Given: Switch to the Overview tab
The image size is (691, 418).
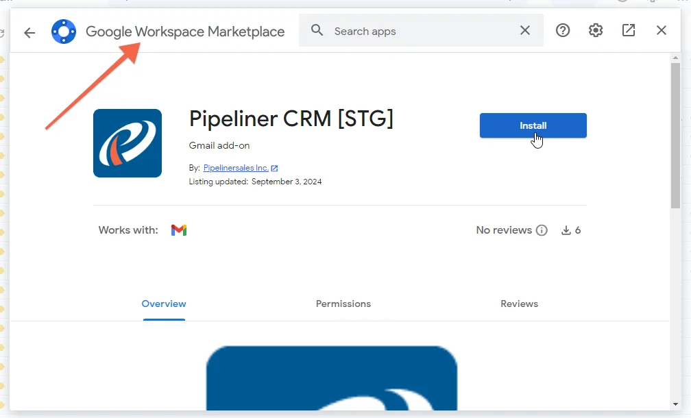Looking at the screenshot, I should 164,304.
